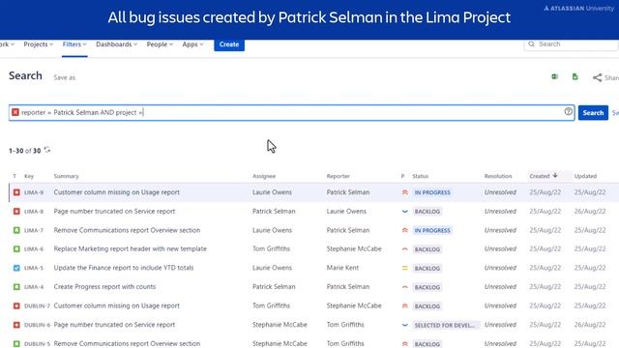Click bug type icon for LIMA-8

click(16, 212)
